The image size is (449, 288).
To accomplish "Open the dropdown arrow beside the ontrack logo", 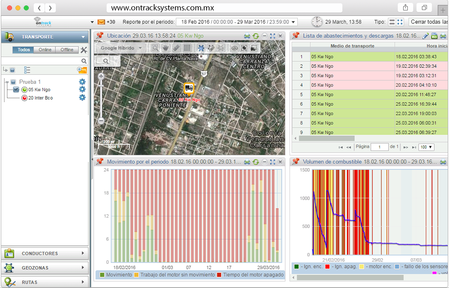I will point(92,22).
